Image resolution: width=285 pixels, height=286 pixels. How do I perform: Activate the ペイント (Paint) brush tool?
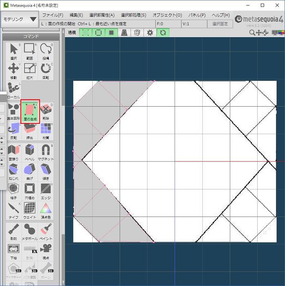[x=46, y=231]
